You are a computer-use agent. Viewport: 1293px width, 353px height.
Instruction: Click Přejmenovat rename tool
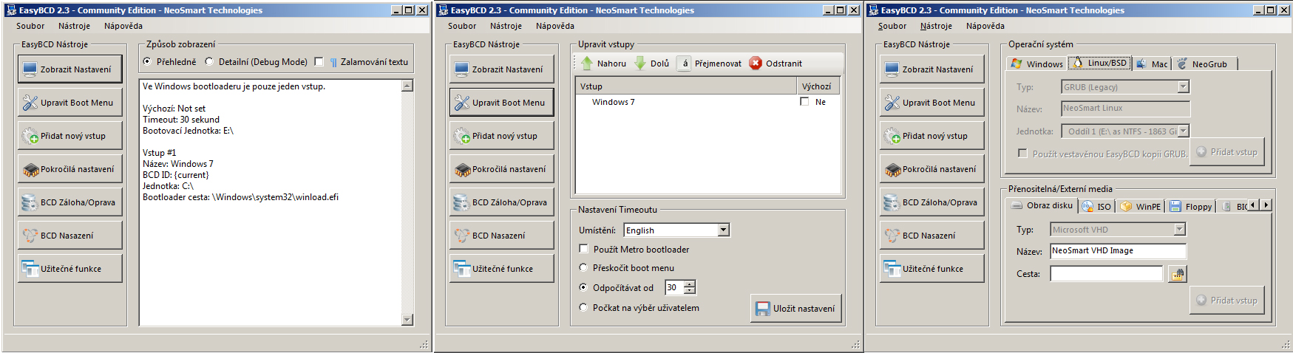(x=710, y=64)
